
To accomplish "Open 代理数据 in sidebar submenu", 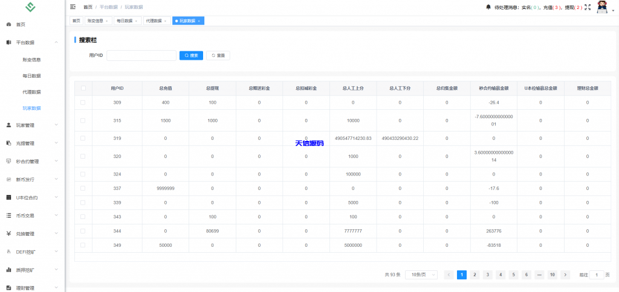I will pyautogui.click(x=32, y=92).
